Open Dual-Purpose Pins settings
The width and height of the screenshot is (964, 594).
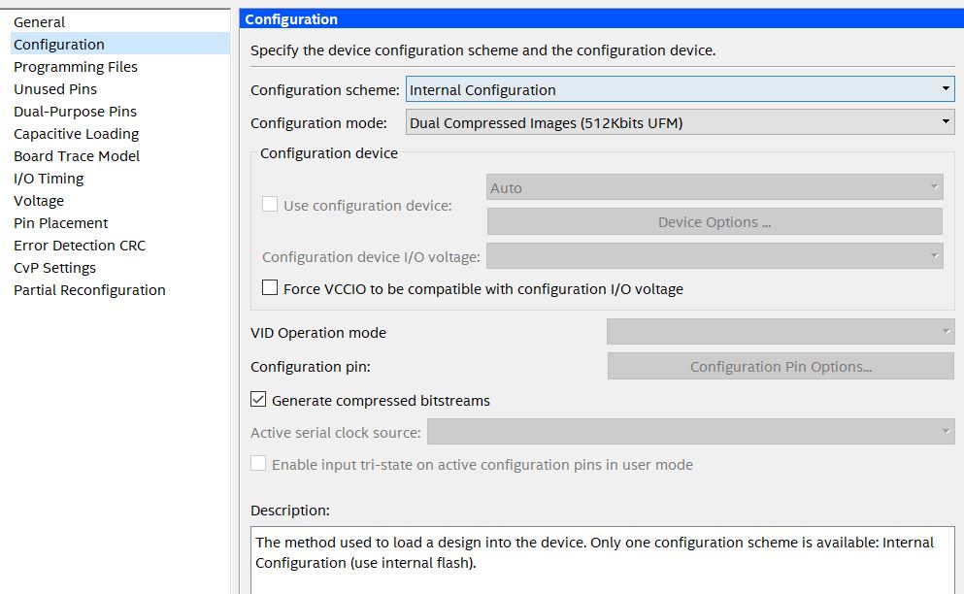75,112
